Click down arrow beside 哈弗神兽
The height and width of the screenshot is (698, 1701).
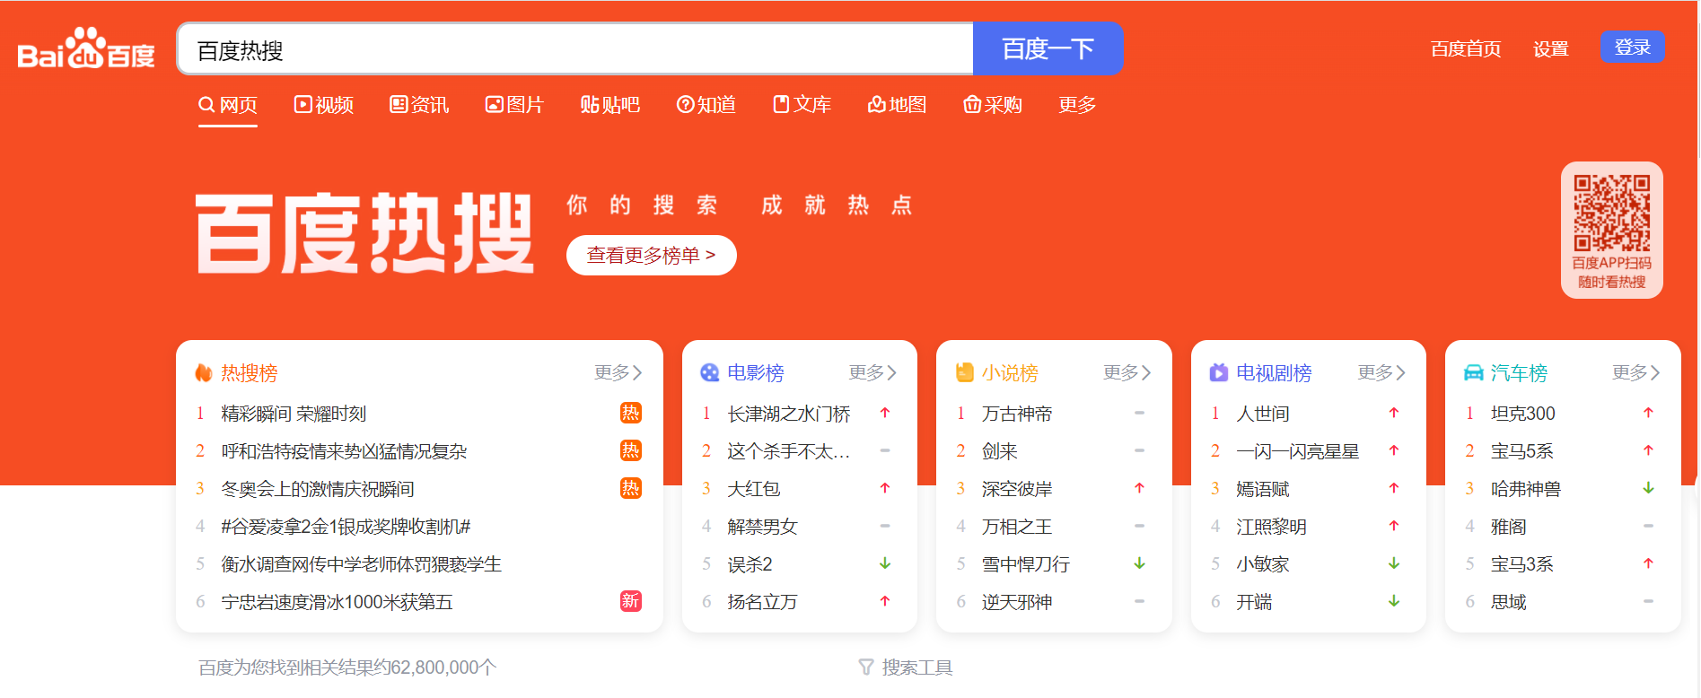[x=1648, y=488]
